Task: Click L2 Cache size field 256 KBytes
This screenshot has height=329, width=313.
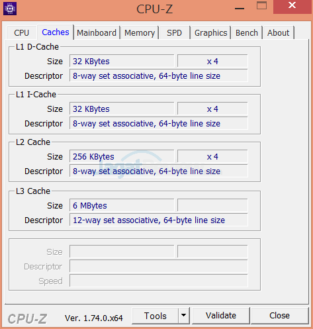Action: click(x=122, y=156)
